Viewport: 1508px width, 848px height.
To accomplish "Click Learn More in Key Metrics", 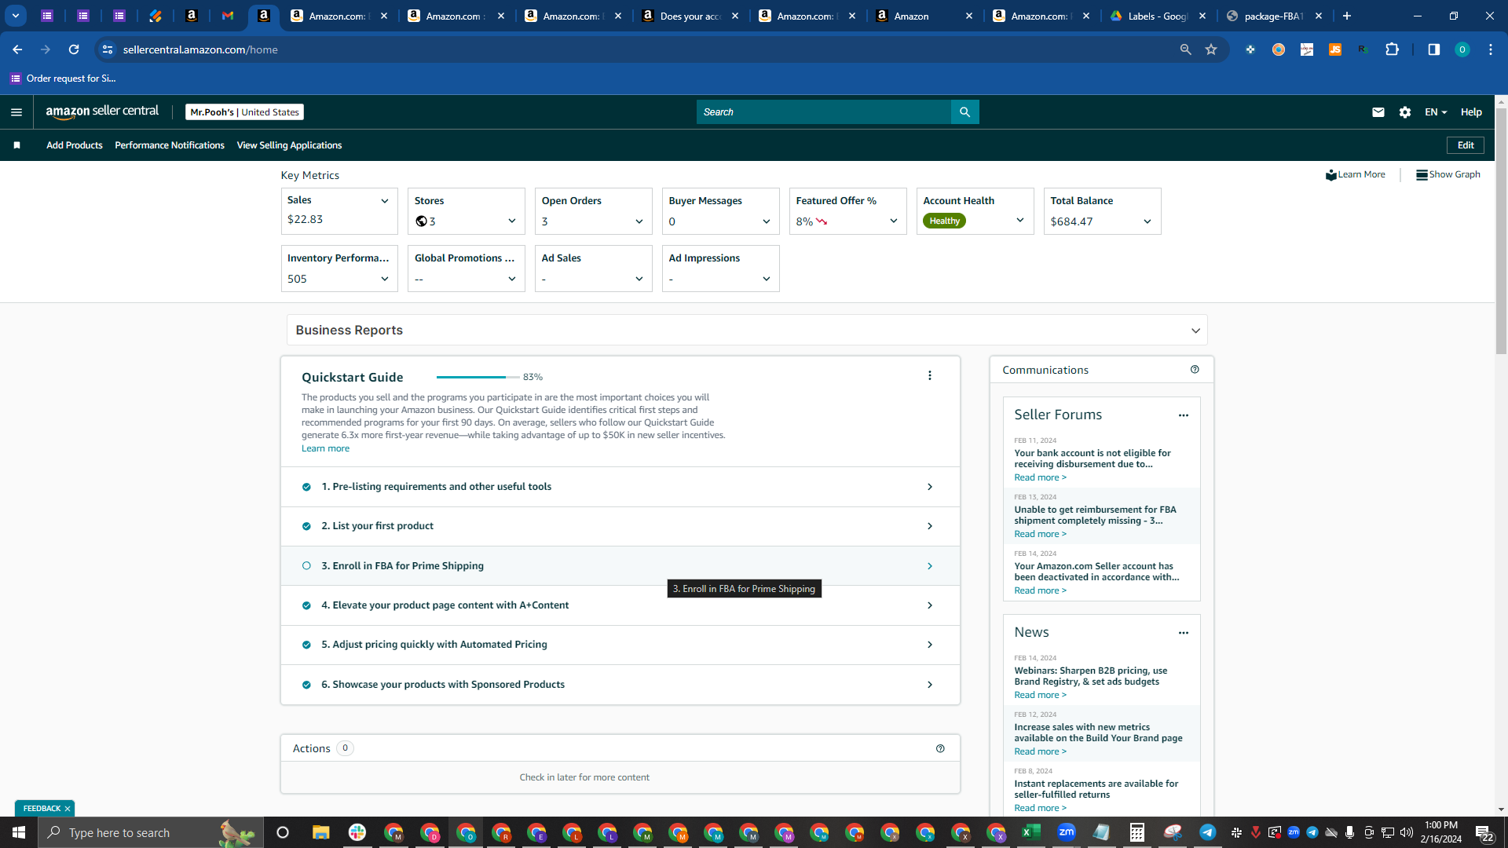I will [x=1356, y=174].
